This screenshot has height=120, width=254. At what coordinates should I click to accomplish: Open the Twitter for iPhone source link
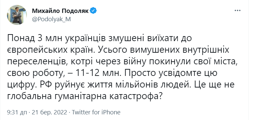[96, 112]
